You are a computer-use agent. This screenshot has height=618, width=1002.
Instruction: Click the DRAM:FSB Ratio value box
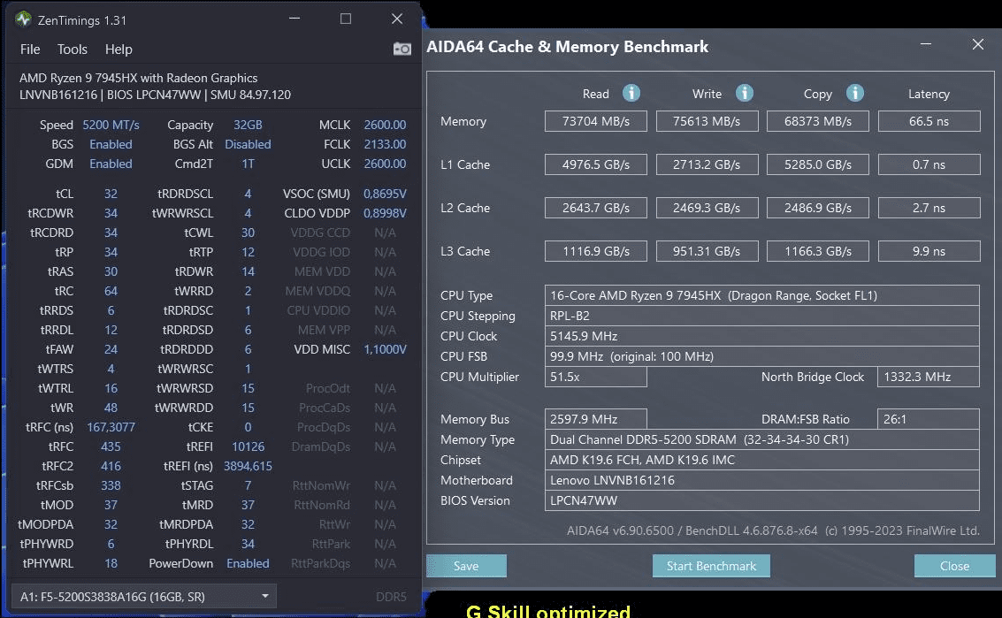pos(928,419)
